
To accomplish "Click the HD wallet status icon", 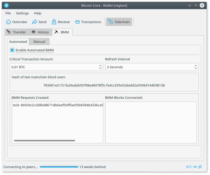I will tap(195, 167).
